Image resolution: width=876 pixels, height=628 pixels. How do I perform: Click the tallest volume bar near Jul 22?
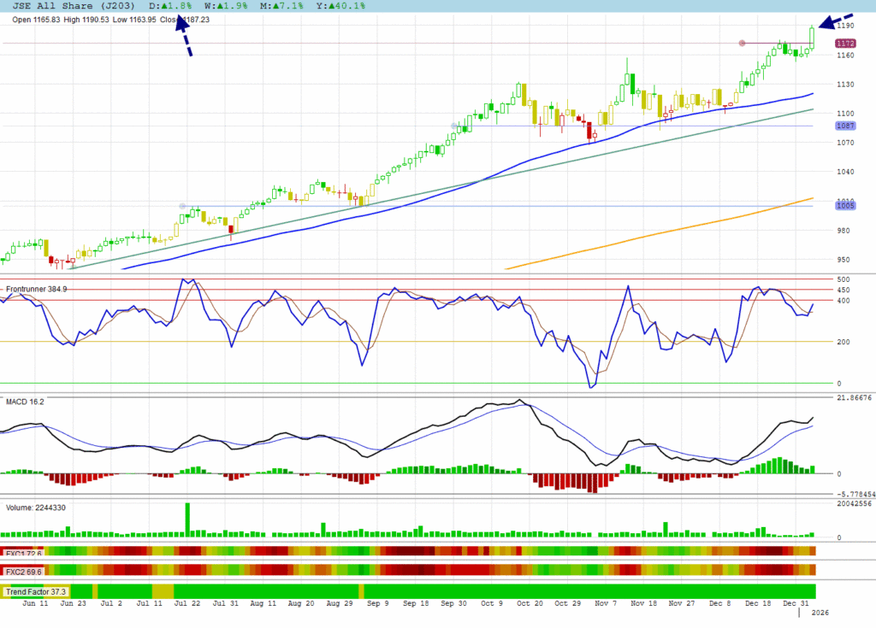[187, 520]
